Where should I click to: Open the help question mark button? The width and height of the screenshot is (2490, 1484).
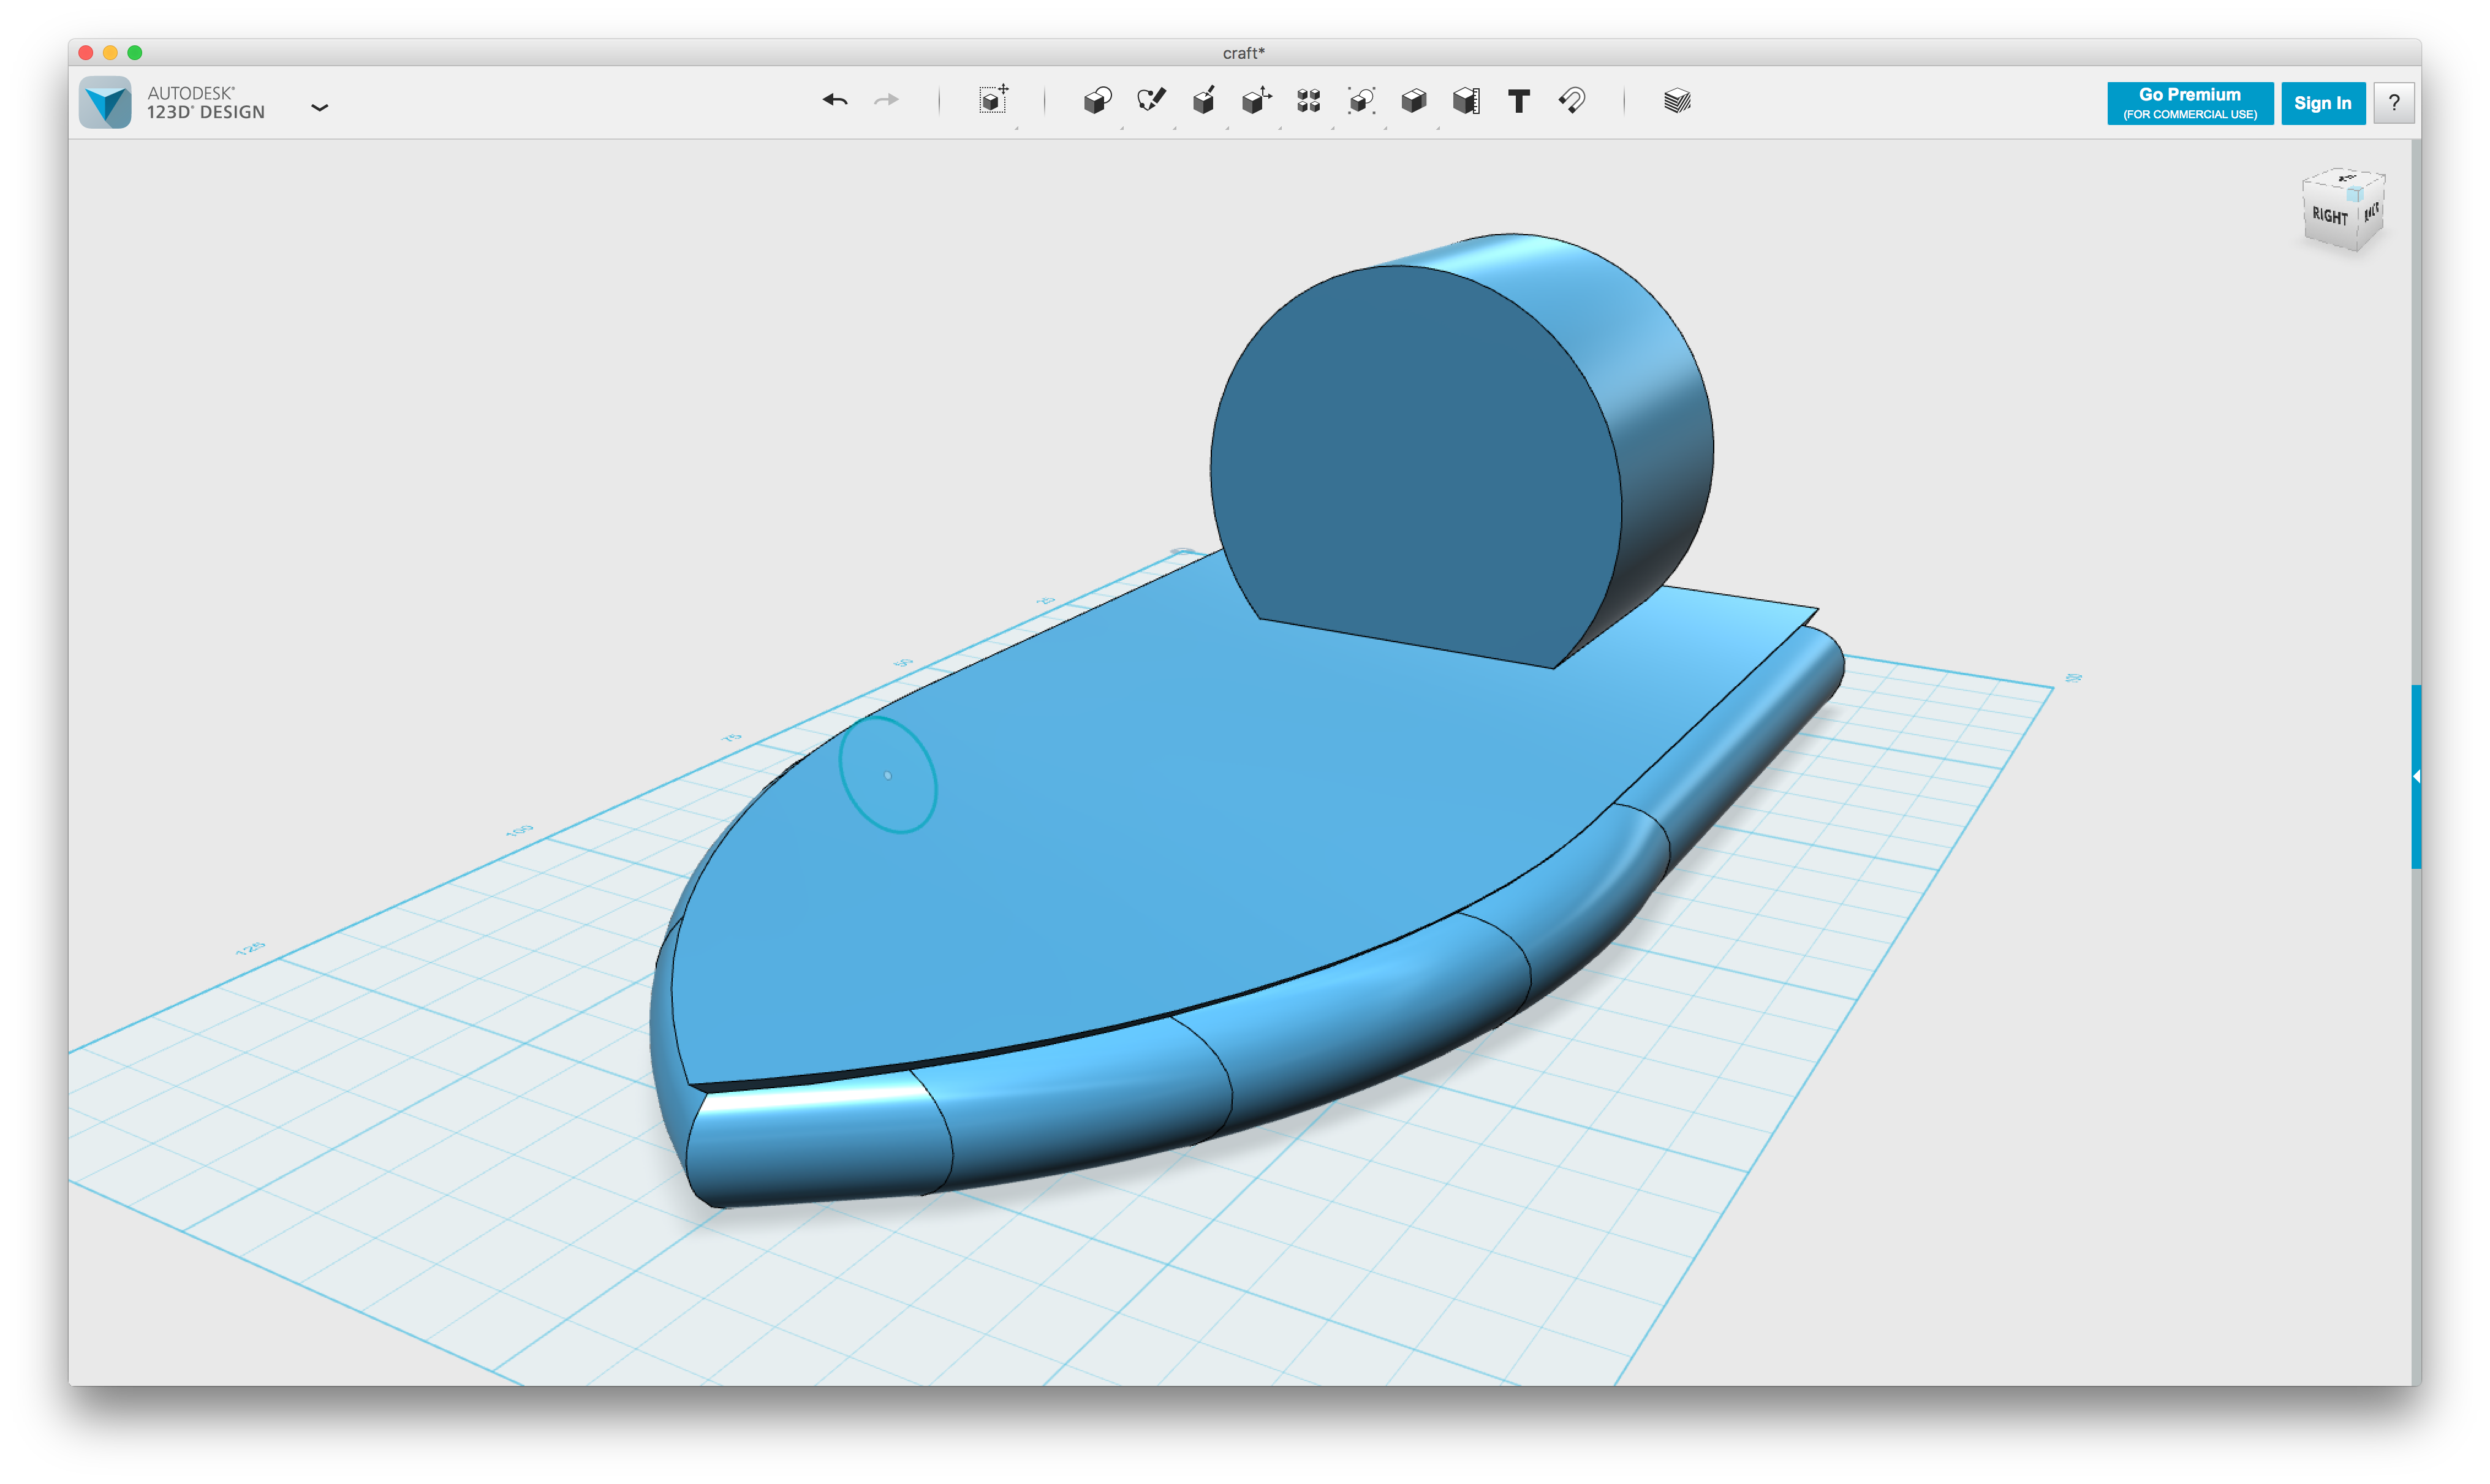[x=2394, y=103]
